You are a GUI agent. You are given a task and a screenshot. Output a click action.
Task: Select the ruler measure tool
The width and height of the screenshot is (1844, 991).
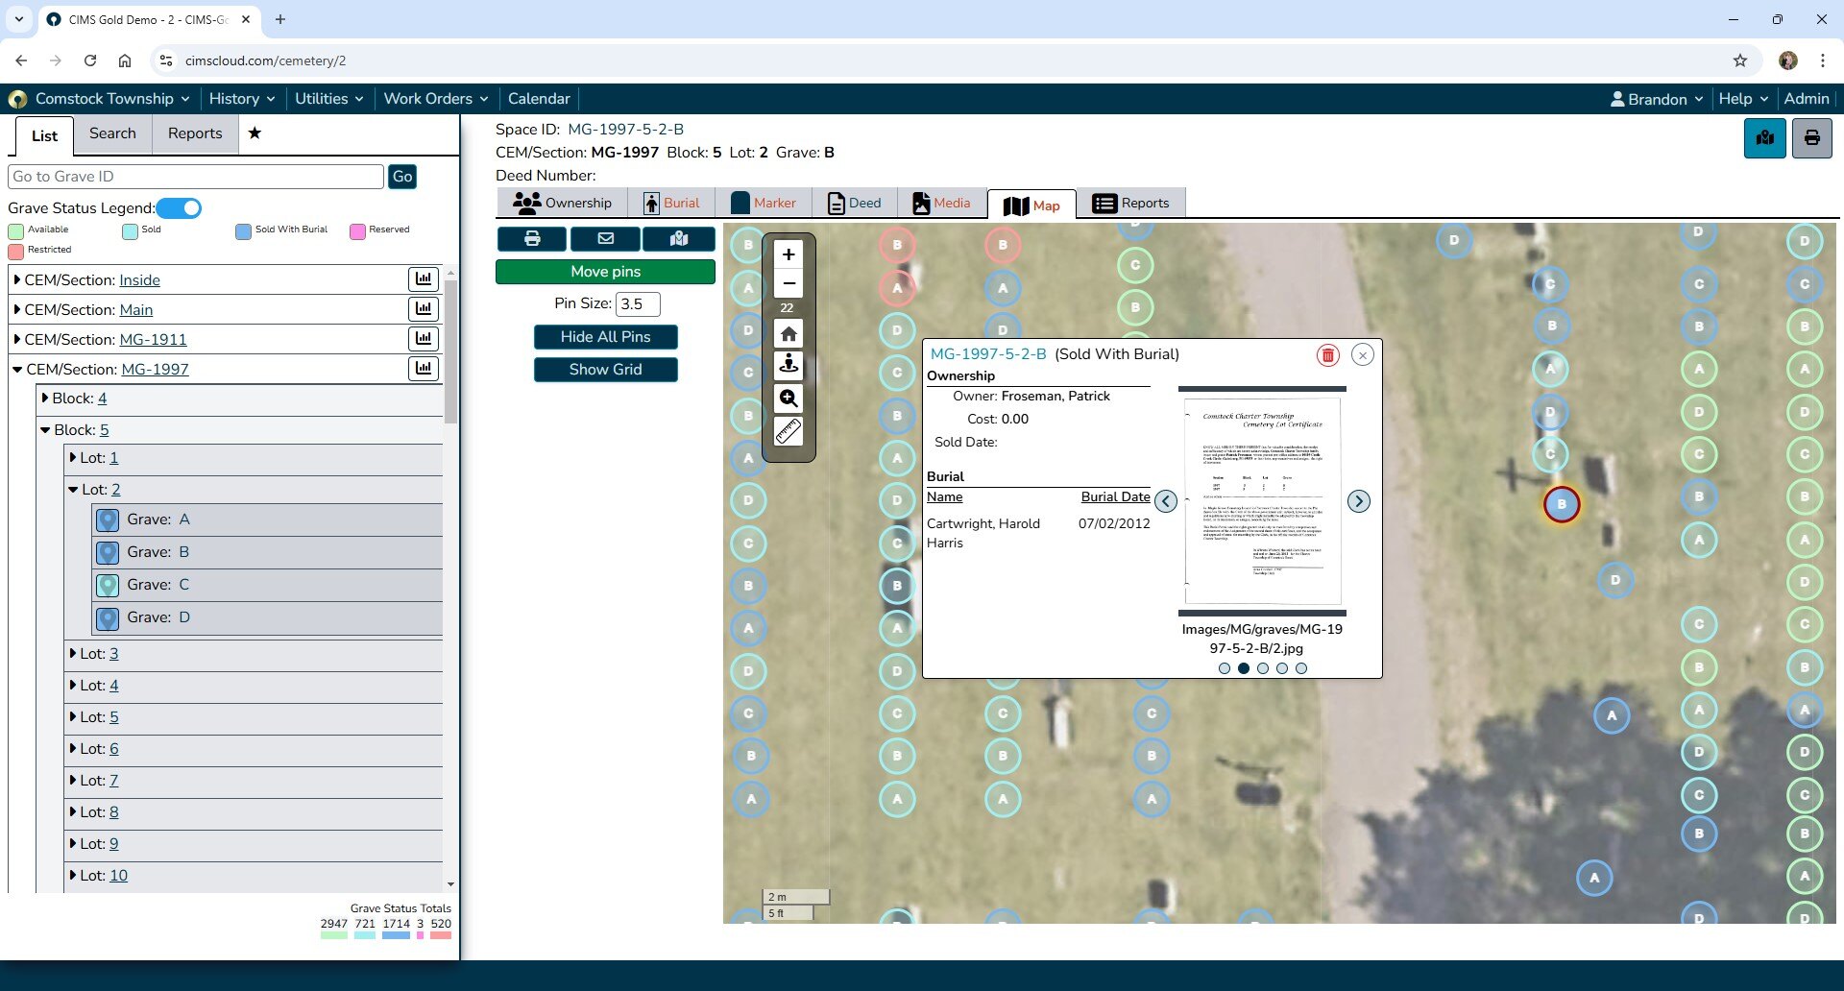coord(789,431)
